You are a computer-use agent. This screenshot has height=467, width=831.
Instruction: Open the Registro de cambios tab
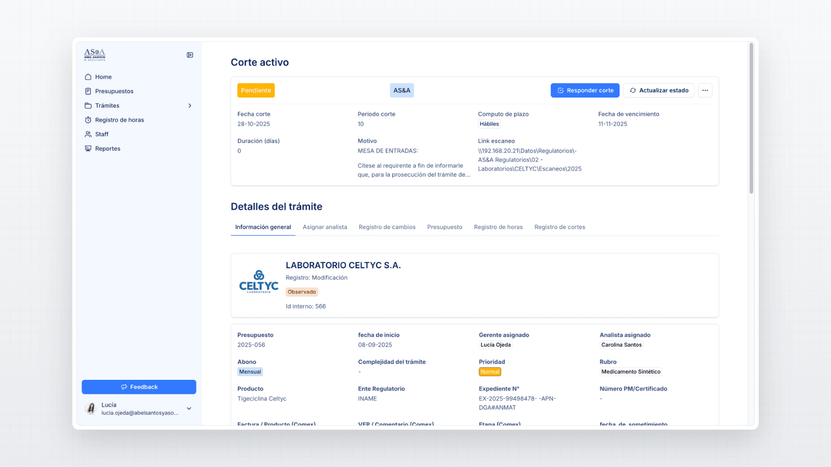click(387, 227)
